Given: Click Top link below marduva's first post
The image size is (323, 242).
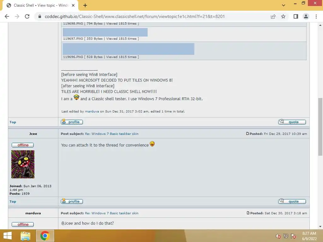Looking at the screenshot, I should pos(13,122).
